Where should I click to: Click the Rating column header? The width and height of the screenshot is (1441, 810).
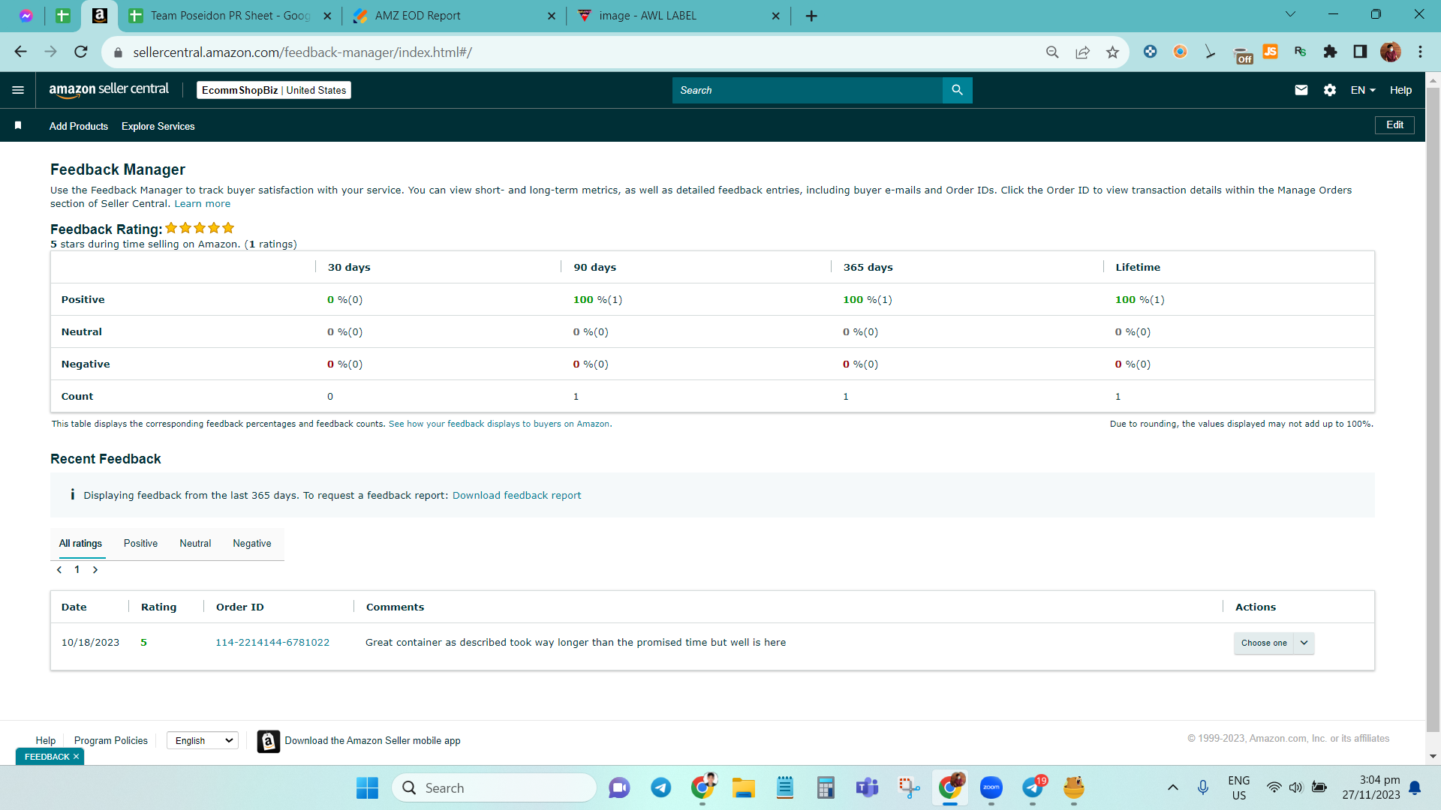[x=159, y=607]
